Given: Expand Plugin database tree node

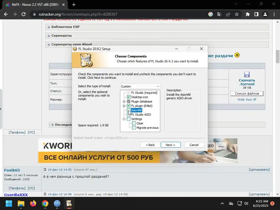Looking at the screenshot, I should pos(124,101).
